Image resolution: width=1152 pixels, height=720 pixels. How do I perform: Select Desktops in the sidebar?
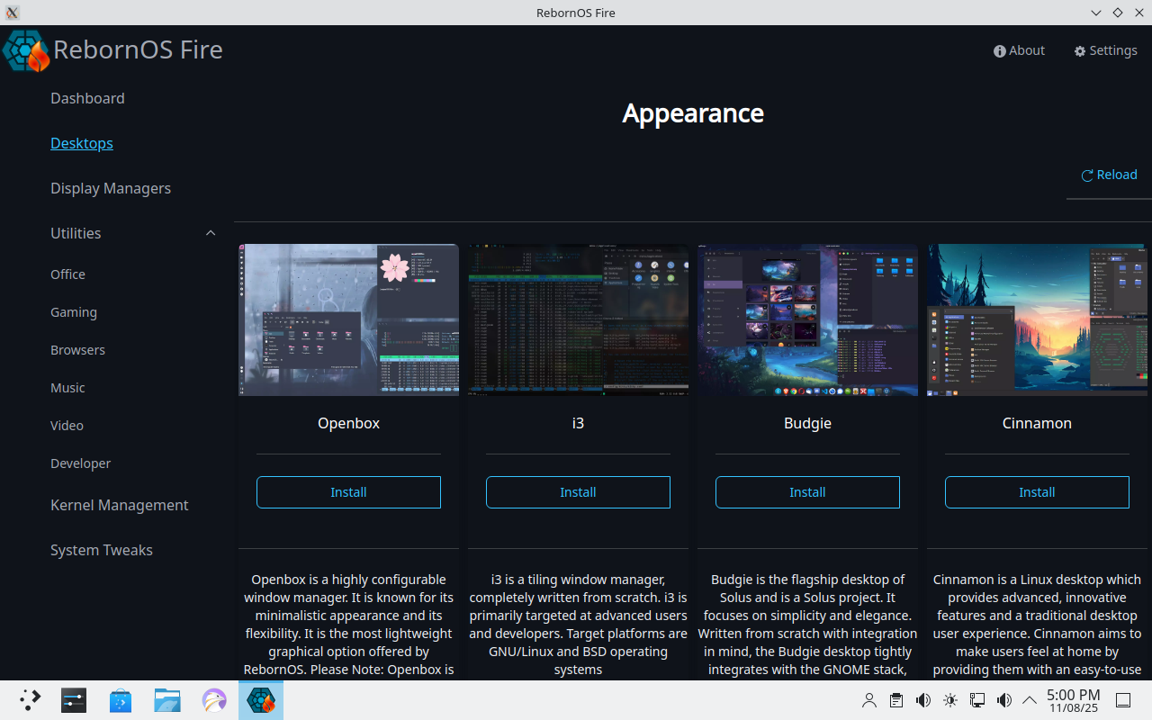82,143
